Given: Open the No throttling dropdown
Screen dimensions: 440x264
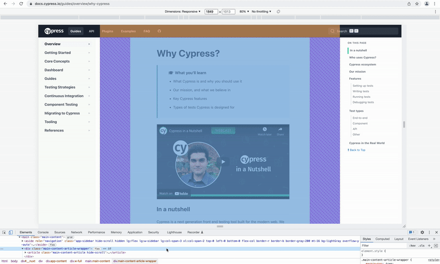Looking at the screenshot, I should point(261,12).
